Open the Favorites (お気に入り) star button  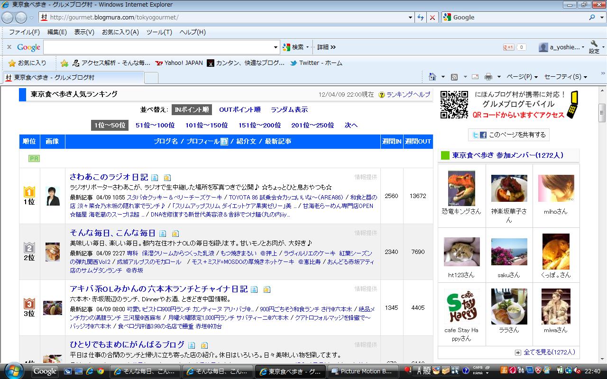click(x=28, y=63)
